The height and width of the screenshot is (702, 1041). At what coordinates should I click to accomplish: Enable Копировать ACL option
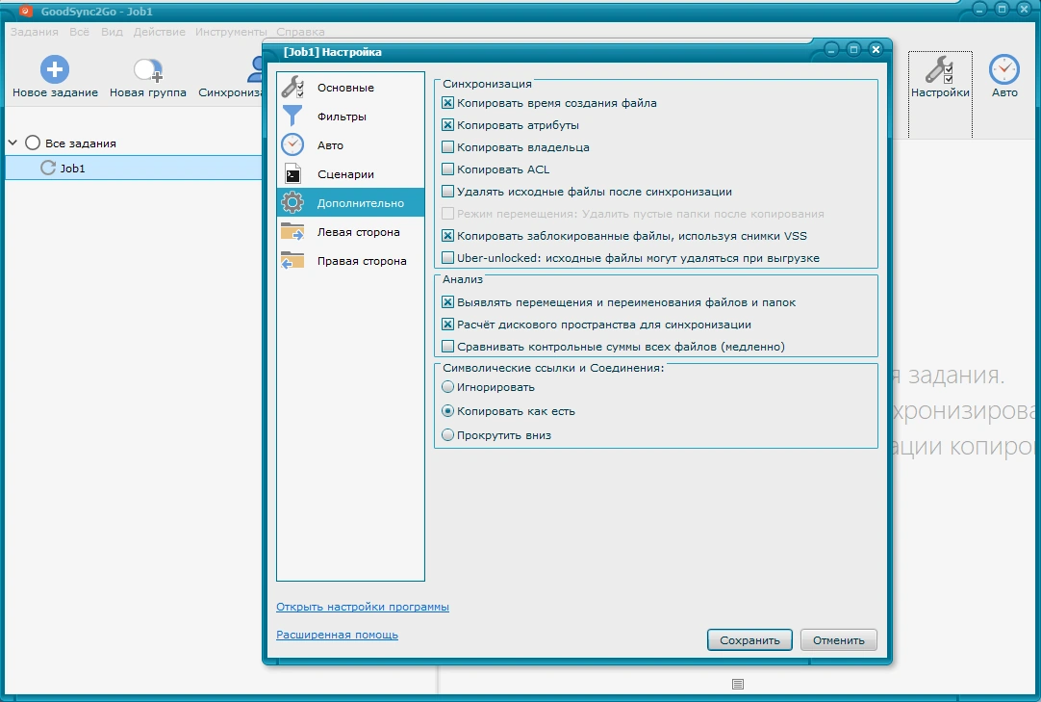[x=447, y=169]
